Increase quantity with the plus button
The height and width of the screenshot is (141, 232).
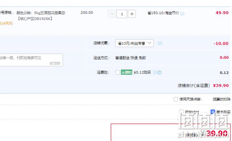coord(132,14)
